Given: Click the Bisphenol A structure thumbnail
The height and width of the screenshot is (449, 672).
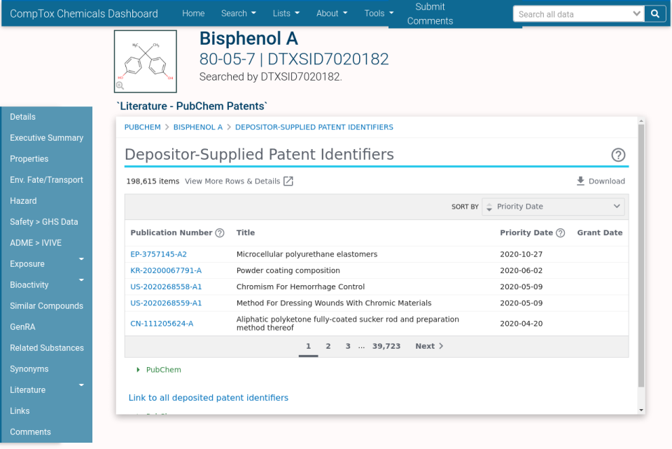Looking at the screenshot, I should [146, 62].
